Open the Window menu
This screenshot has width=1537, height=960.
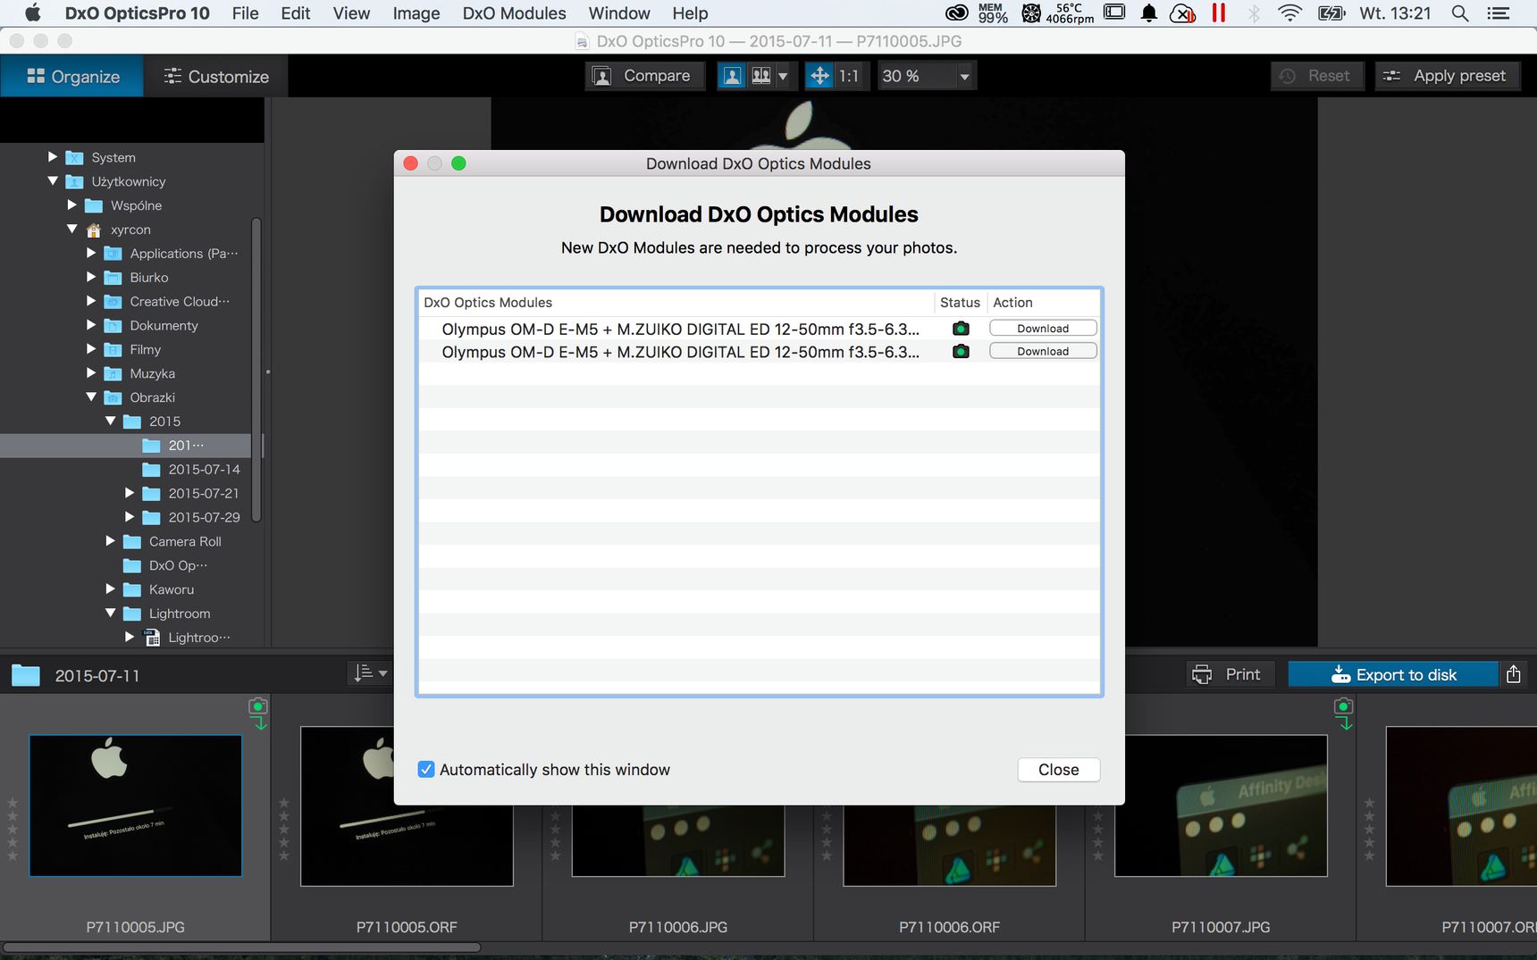619,13
